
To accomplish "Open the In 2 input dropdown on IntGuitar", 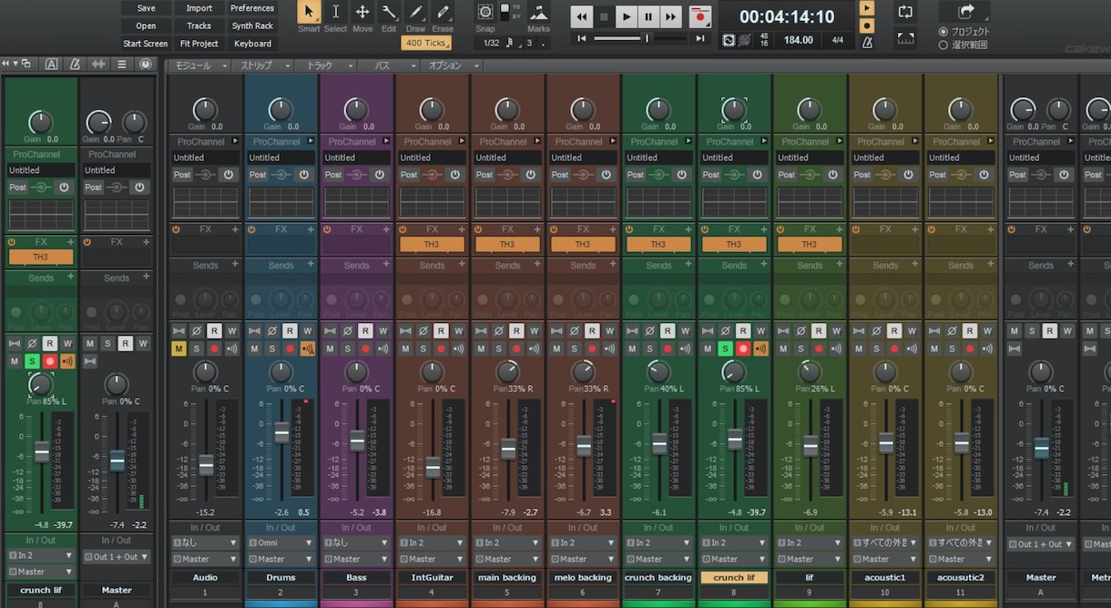I will click(433, 542).
